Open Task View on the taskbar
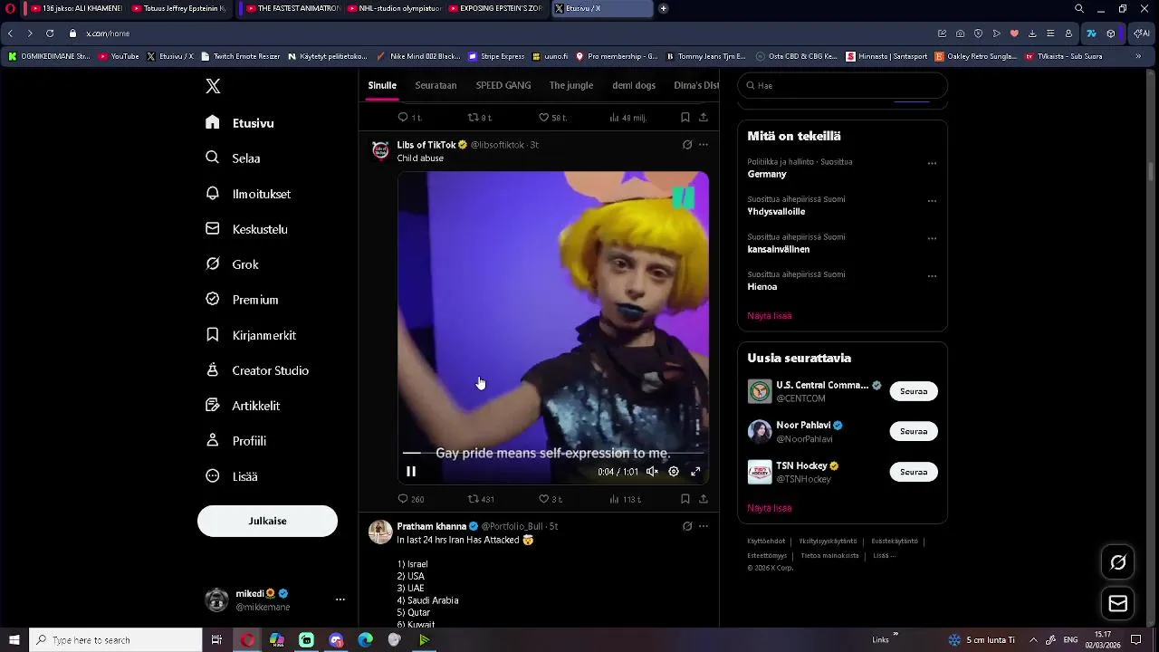The width and height of the screenshot is (1159, 652). [216, 640]
